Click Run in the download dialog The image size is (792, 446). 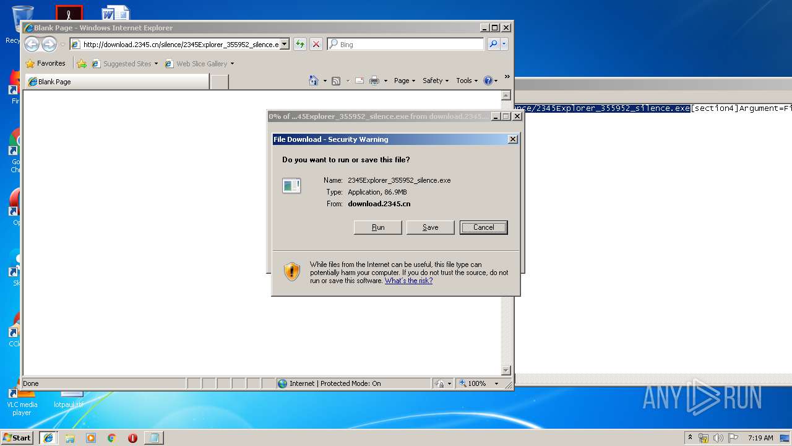(x=378, y=227)
